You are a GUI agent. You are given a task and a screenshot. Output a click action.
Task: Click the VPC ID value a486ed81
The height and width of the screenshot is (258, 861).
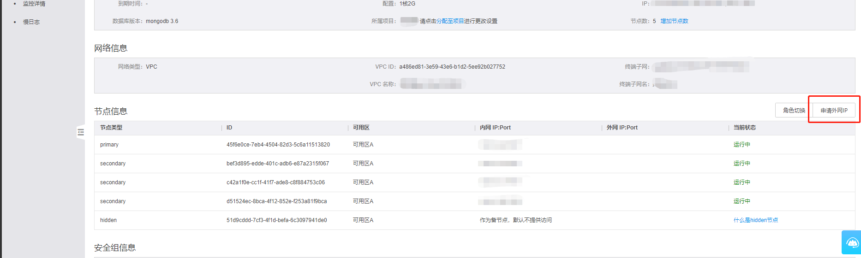(x=452, y=67)
